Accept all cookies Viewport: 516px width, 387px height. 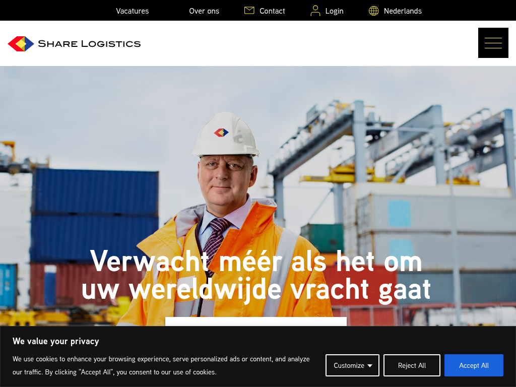coord(474,365)
